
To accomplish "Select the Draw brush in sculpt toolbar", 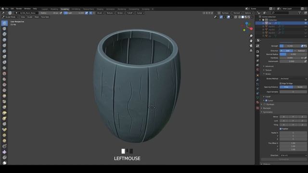I will coord(4,23).
